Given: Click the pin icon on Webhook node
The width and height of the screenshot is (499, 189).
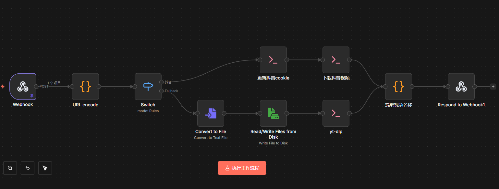Looking at the screenshot, I should tap(32, 96).
